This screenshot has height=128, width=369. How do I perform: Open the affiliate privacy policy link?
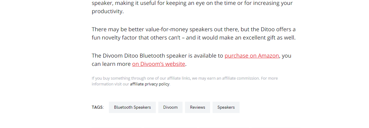coord(150,84)
